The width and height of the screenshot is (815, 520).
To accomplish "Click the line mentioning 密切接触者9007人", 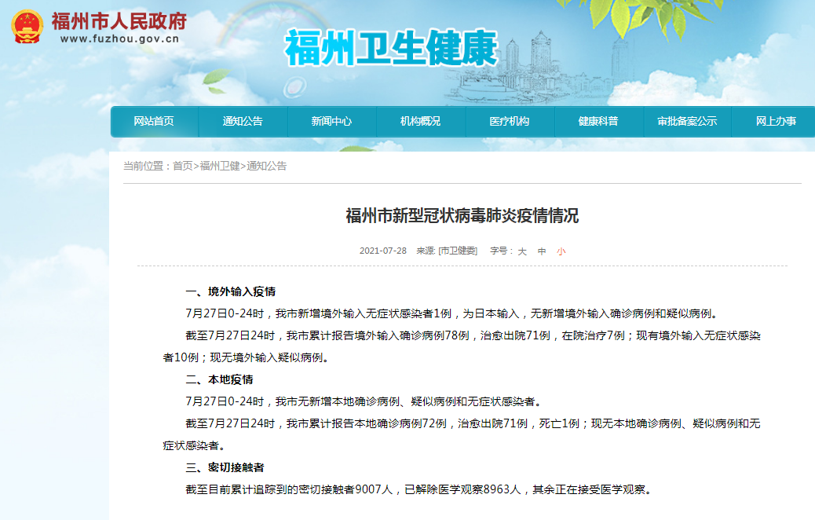I will click(x=418, y=489).
